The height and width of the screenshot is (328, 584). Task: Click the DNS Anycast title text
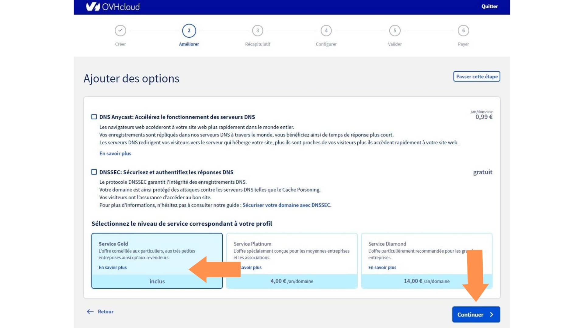(x=177, y=117)
